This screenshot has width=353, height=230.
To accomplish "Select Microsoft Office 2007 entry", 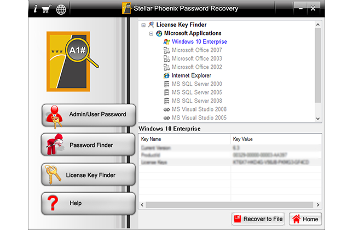I will pos(197,50).
